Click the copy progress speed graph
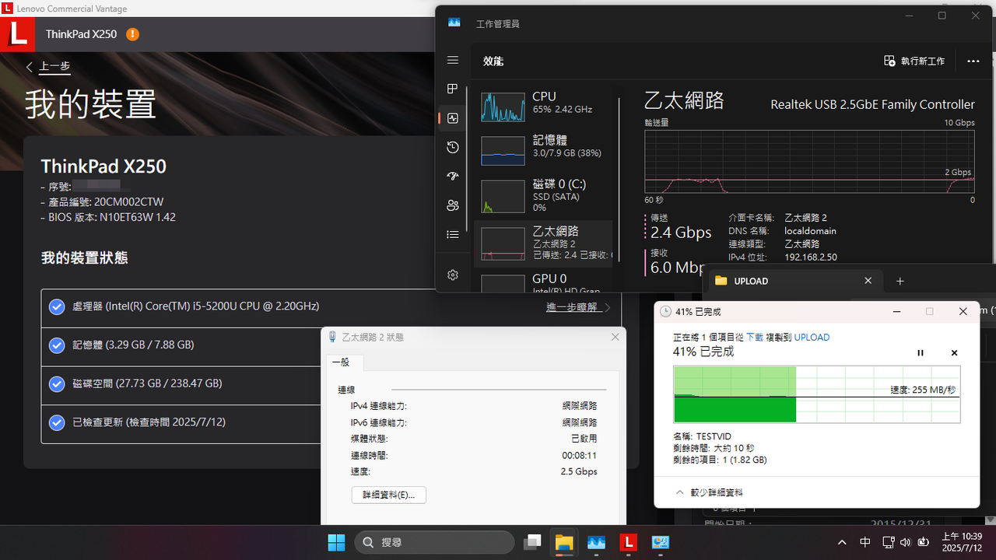 pos(817,394)
